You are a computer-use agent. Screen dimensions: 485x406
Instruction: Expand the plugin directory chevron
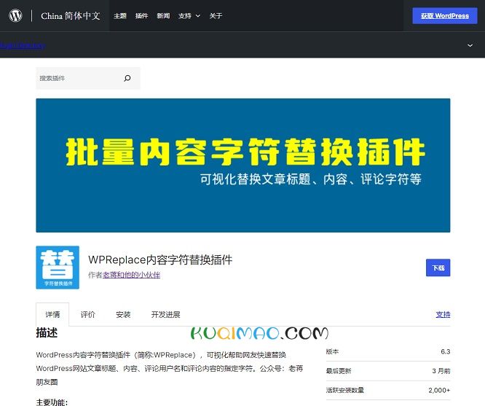[470, 45]
